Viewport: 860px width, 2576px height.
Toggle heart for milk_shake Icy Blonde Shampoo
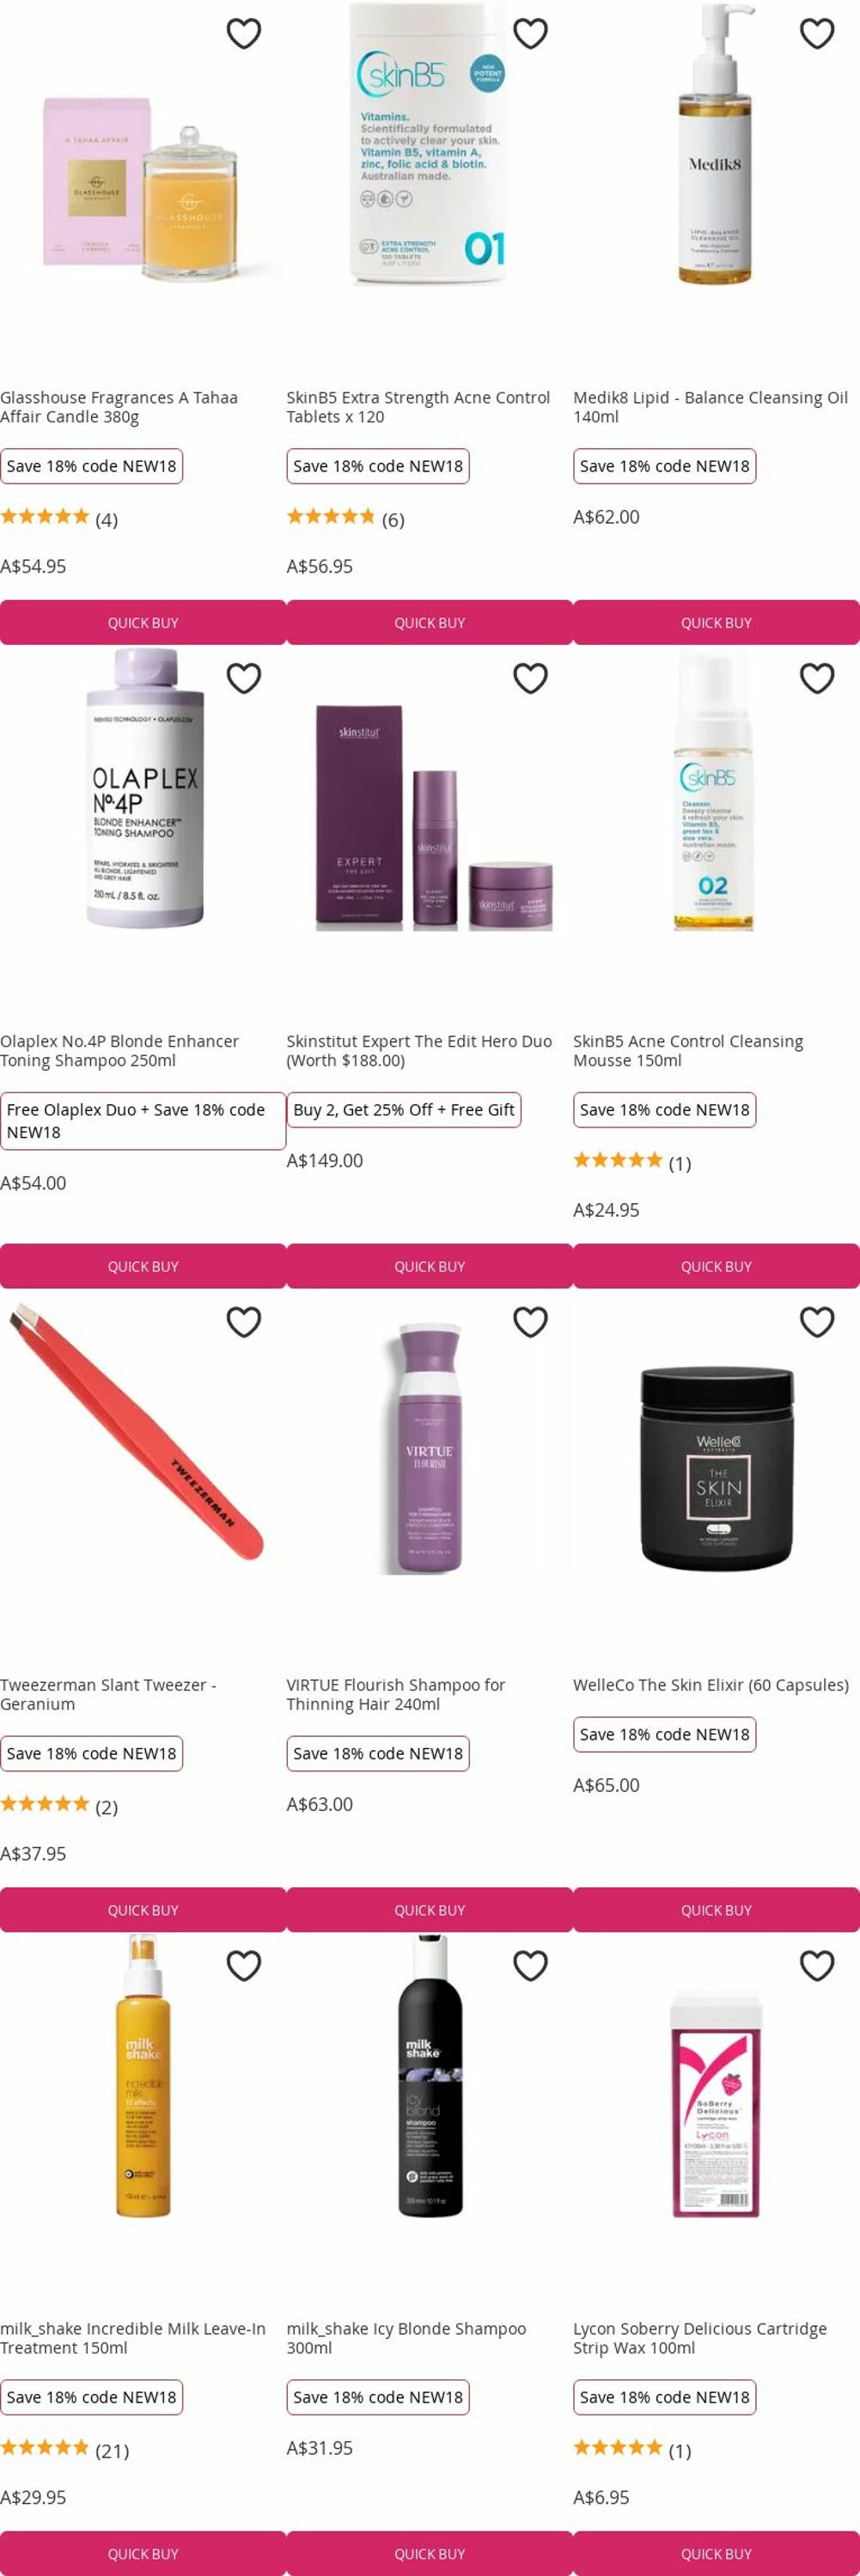coord(530,1966)
